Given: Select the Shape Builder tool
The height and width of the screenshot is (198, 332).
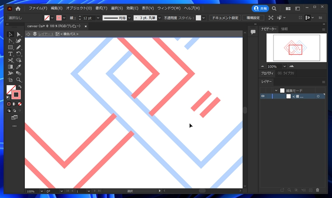Looking at the screenshot, I should click(19, 60).
